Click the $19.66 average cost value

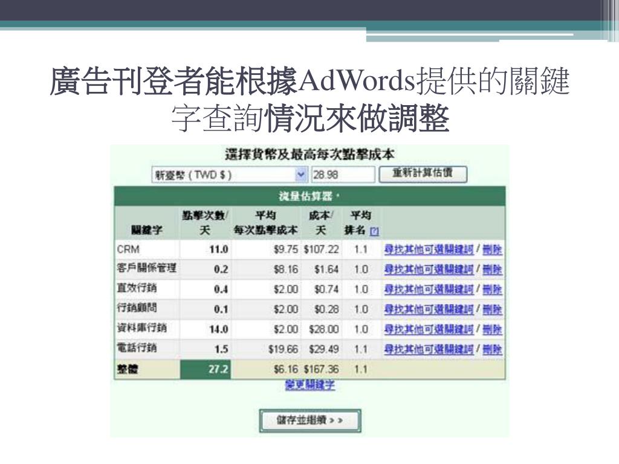click(x=283, y=349)
